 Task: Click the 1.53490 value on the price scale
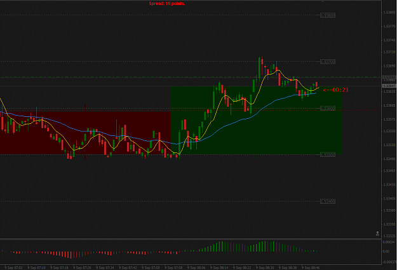coord(389,159)
